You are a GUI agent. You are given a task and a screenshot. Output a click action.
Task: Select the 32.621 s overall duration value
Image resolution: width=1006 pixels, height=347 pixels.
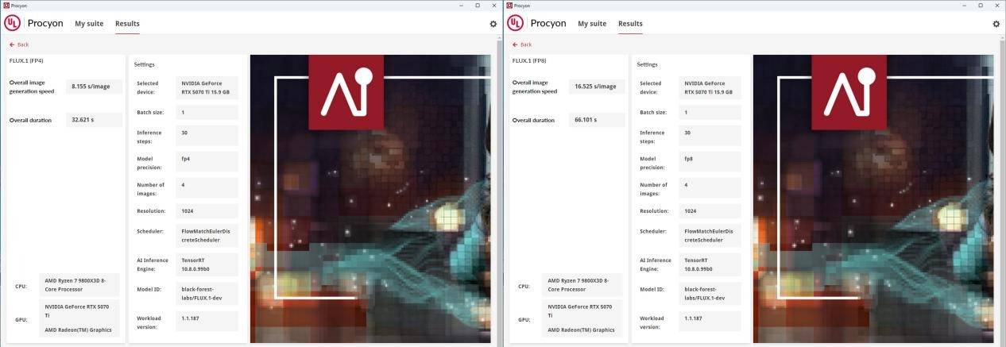(x=94, y=120)
